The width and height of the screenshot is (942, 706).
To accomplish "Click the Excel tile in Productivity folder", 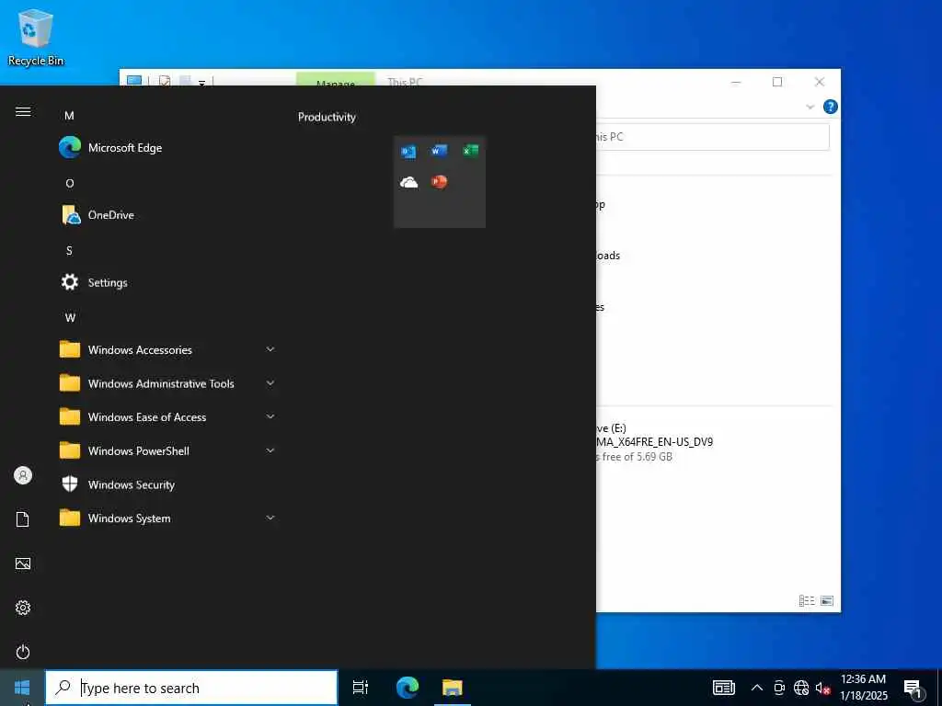I will pos(470,152).
